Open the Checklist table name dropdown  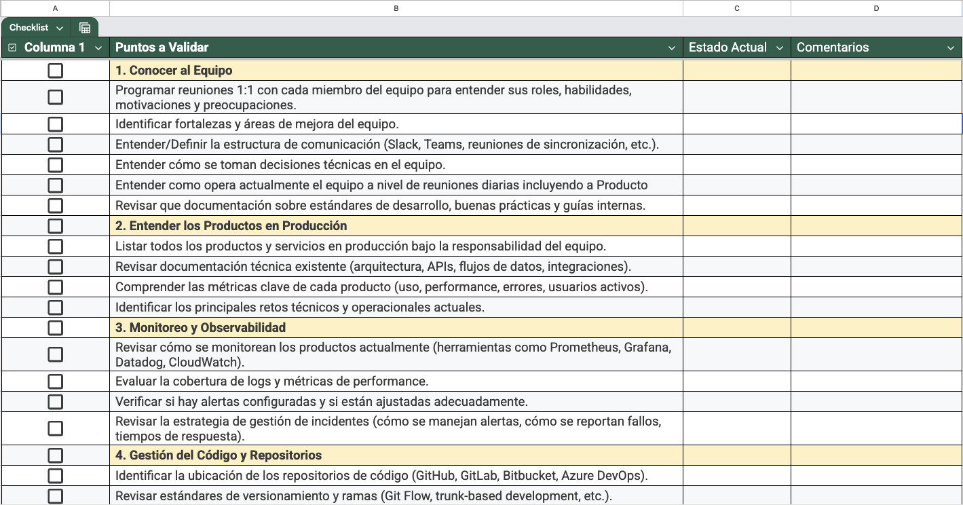(60, 28)
